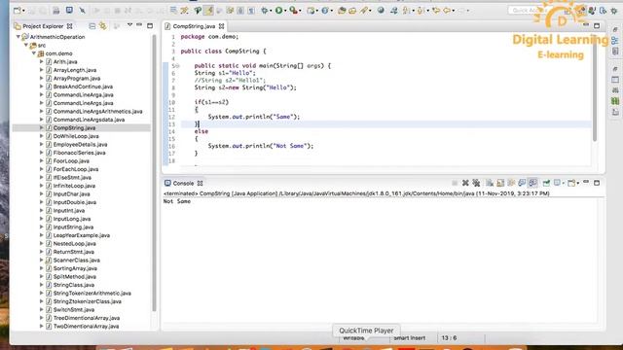The image size is (623, 350).
Task: Expand the Arith.java tree arrow
Action: point(41,61)
